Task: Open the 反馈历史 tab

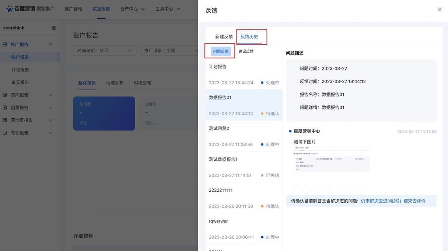Action: [249, 36]
